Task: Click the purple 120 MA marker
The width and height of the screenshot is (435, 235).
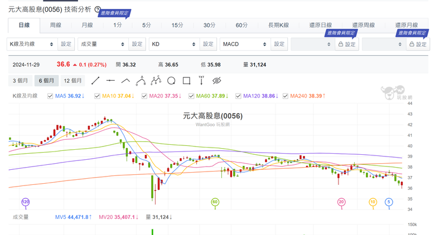Action: click(x=25, y=202)
